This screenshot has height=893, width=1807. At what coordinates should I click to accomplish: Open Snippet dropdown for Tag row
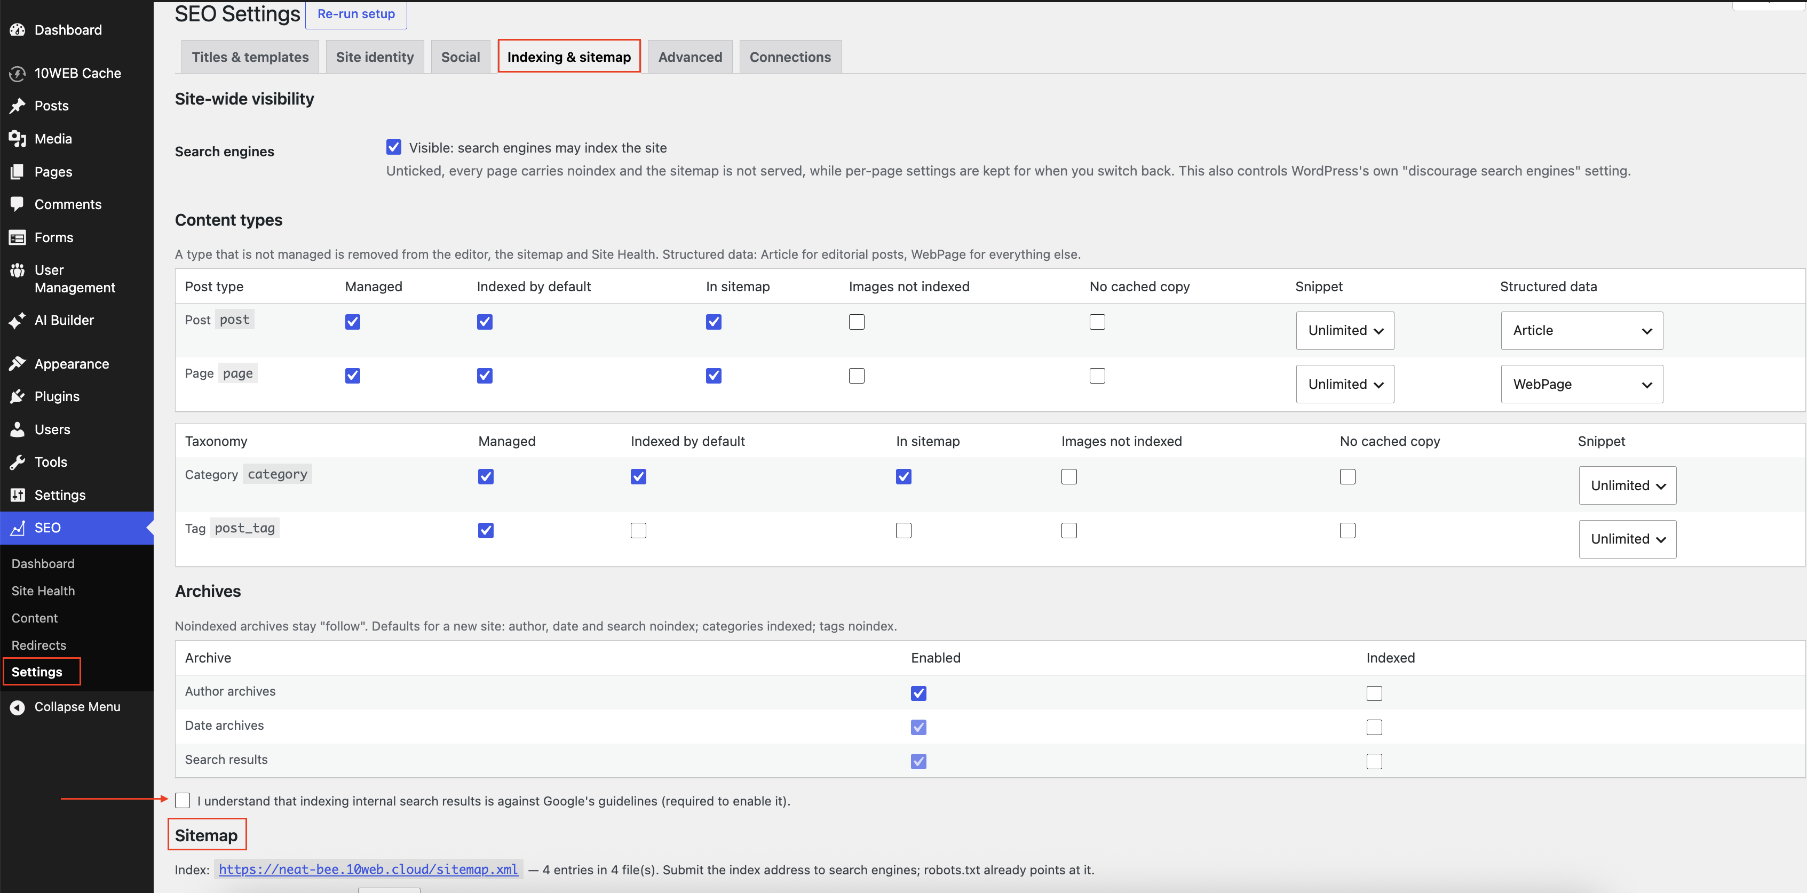[1628, 539]
